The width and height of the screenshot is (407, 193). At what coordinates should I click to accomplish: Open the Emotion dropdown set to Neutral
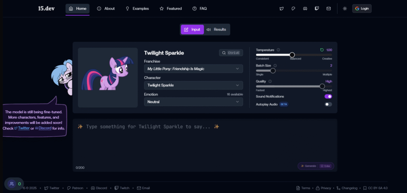click(193, 102)
